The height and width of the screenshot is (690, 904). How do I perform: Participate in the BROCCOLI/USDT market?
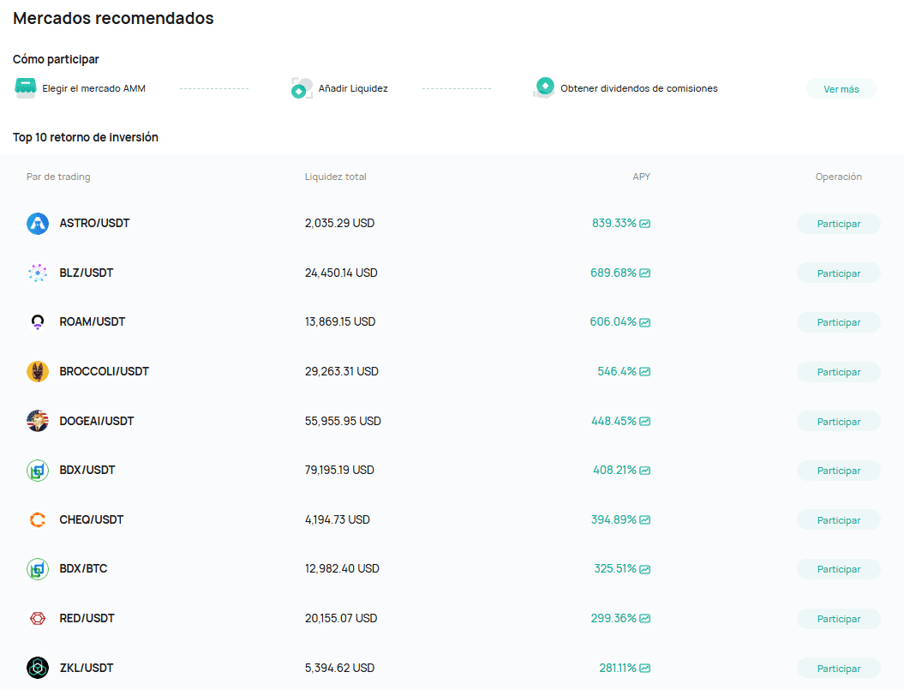[839, 372]
